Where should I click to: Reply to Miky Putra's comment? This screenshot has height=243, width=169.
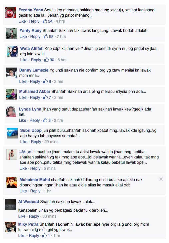(x=34, y=236)
